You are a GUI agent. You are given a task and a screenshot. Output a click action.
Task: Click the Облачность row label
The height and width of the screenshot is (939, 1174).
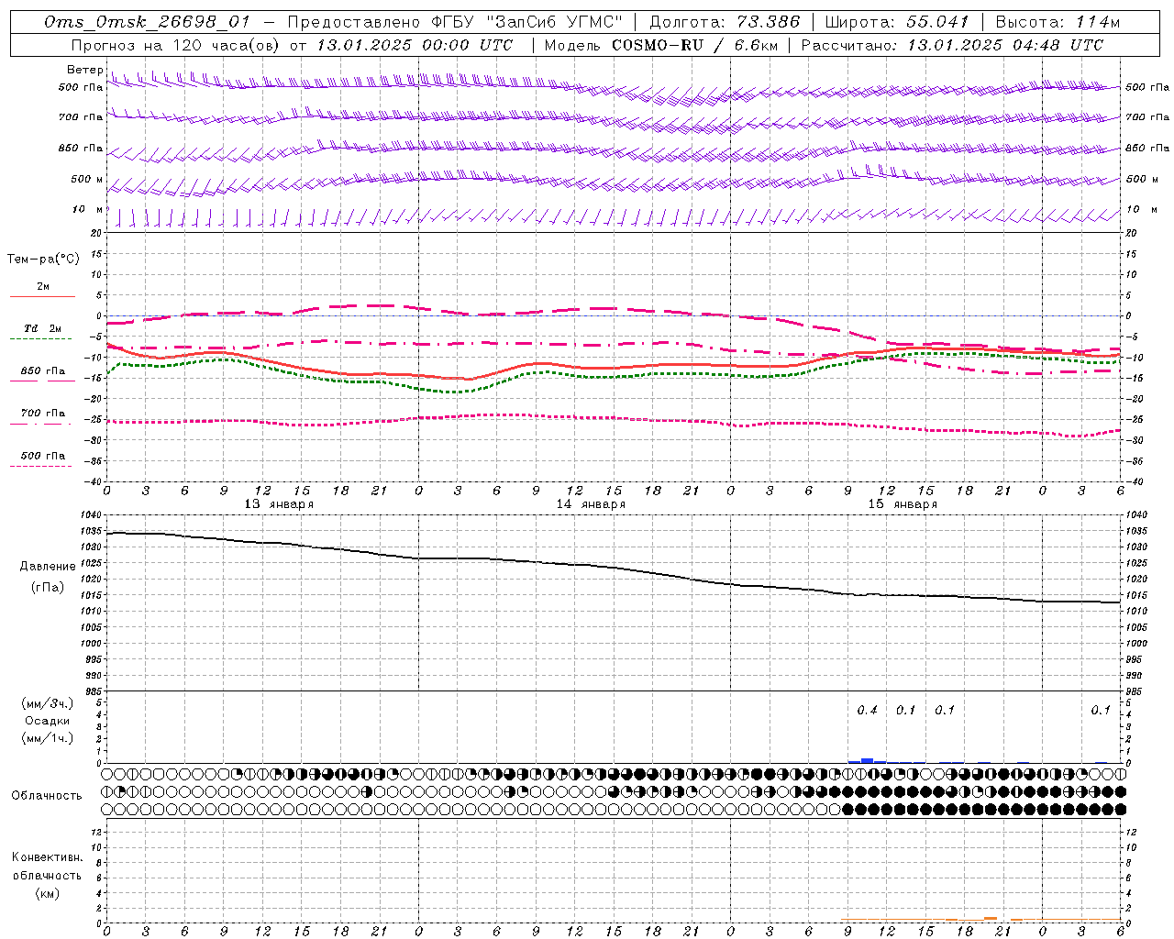click(47, 796)
